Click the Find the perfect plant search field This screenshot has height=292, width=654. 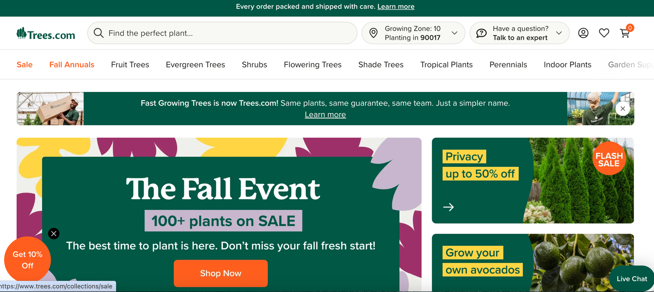tap(222, 33)
